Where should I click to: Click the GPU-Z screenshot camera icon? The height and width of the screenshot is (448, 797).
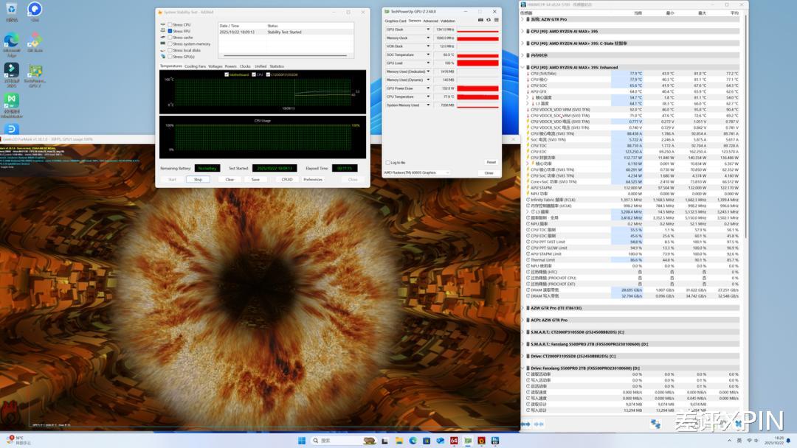click(480, 21)
